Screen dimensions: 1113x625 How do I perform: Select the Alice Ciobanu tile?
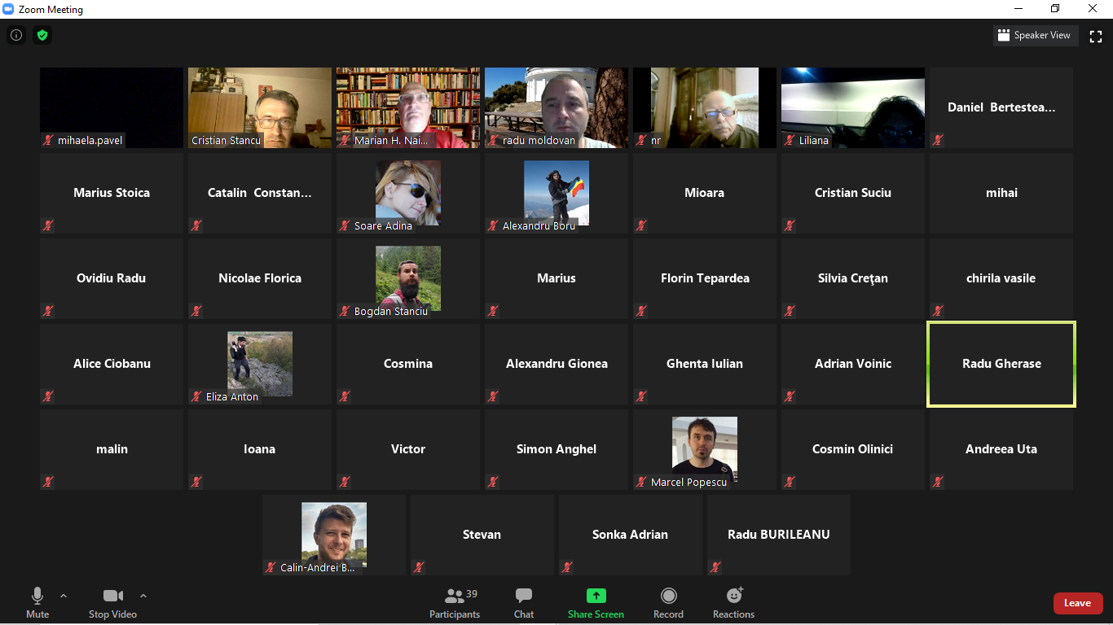click(112, 364)
